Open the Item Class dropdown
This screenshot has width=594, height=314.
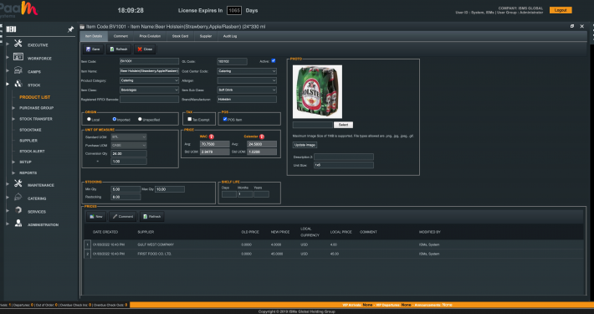149,90
